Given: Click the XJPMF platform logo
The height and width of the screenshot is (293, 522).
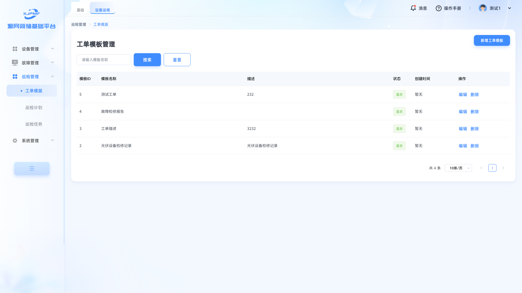Looking at the screenshot, I should point(32,14).
